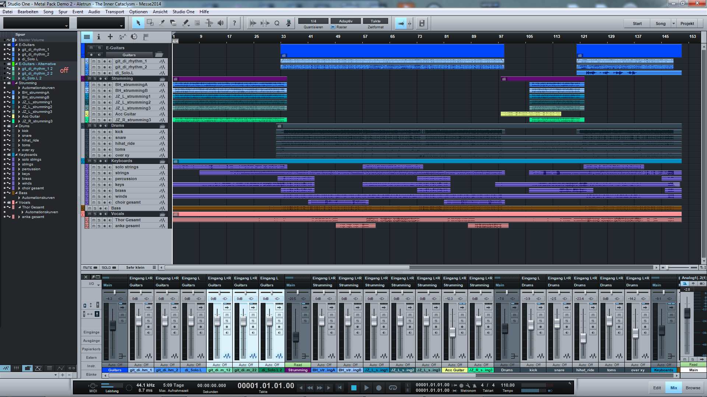Mute the Thor Gesamt track
707x397 pixels.
pos(94,220)
